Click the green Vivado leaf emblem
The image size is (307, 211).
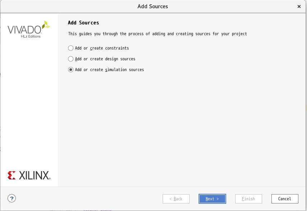46,25
